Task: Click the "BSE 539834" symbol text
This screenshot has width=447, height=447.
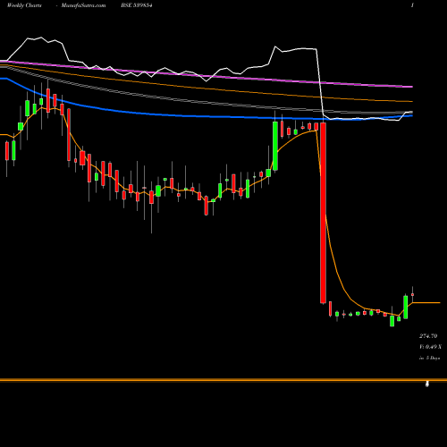Action: click(137, 5)
